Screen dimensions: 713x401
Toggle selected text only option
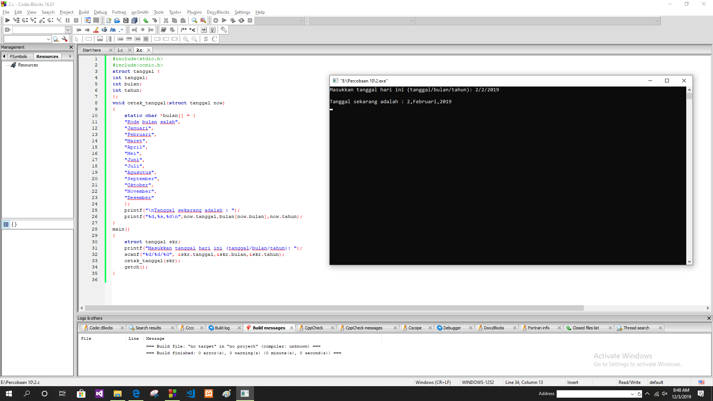(x=104, y=30)
